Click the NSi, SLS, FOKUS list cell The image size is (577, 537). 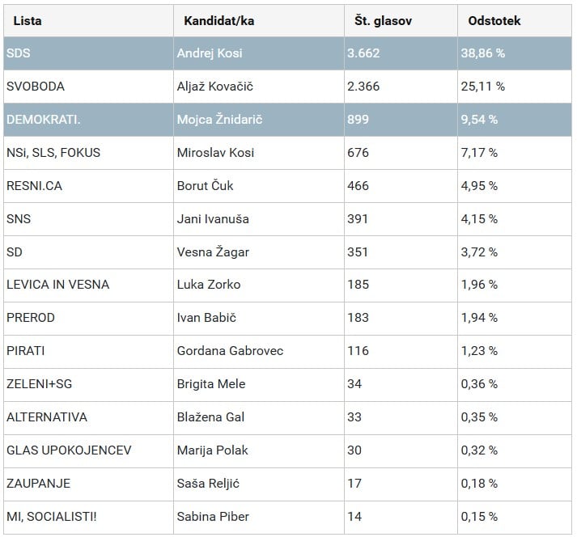[53, 153]
